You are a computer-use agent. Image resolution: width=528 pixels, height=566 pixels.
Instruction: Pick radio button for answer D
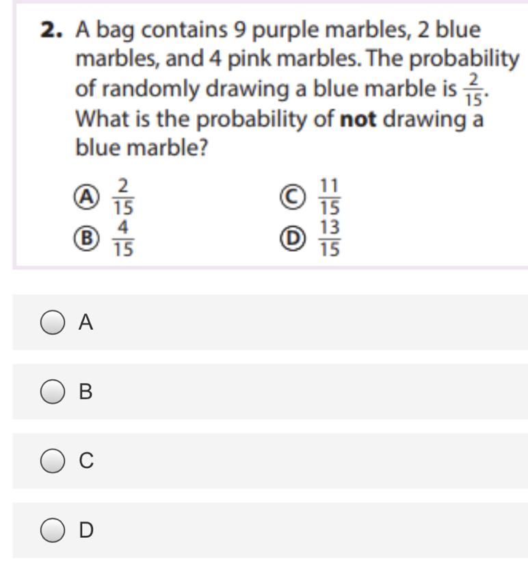pyautogui.click(x=53, y=530)
